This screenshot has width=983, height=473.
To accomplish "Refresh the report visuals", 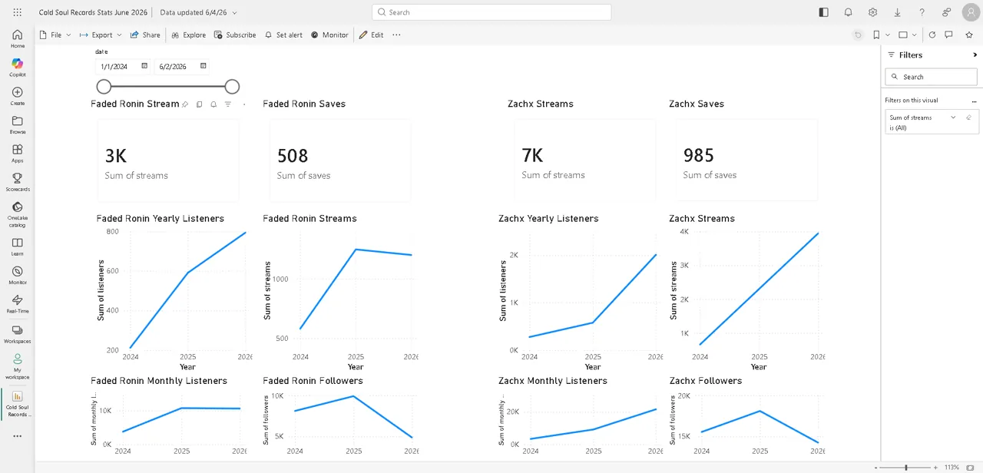I will [x=932, y=35].
